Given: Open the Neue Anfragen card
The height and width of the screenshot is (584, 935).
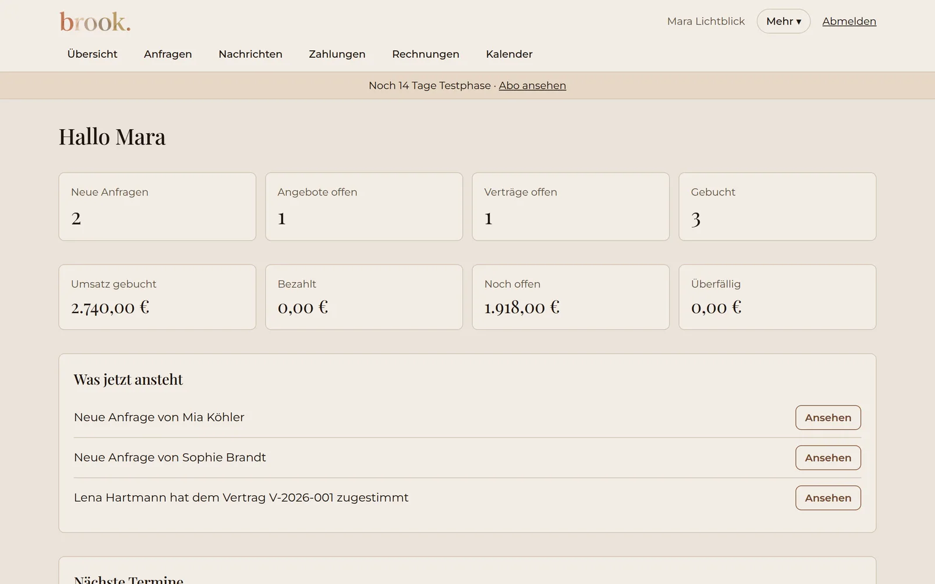Looking at the screenshot, I should 157,206.
